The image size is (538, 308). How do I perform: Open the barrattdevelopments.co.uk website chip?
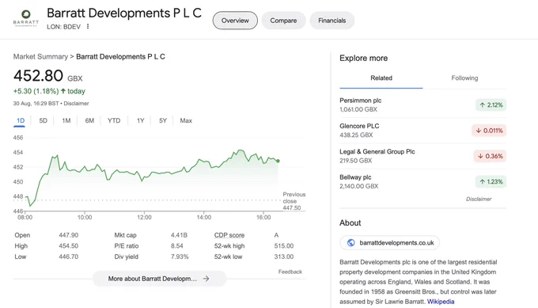pyautogui.click(x=389, y=243)
